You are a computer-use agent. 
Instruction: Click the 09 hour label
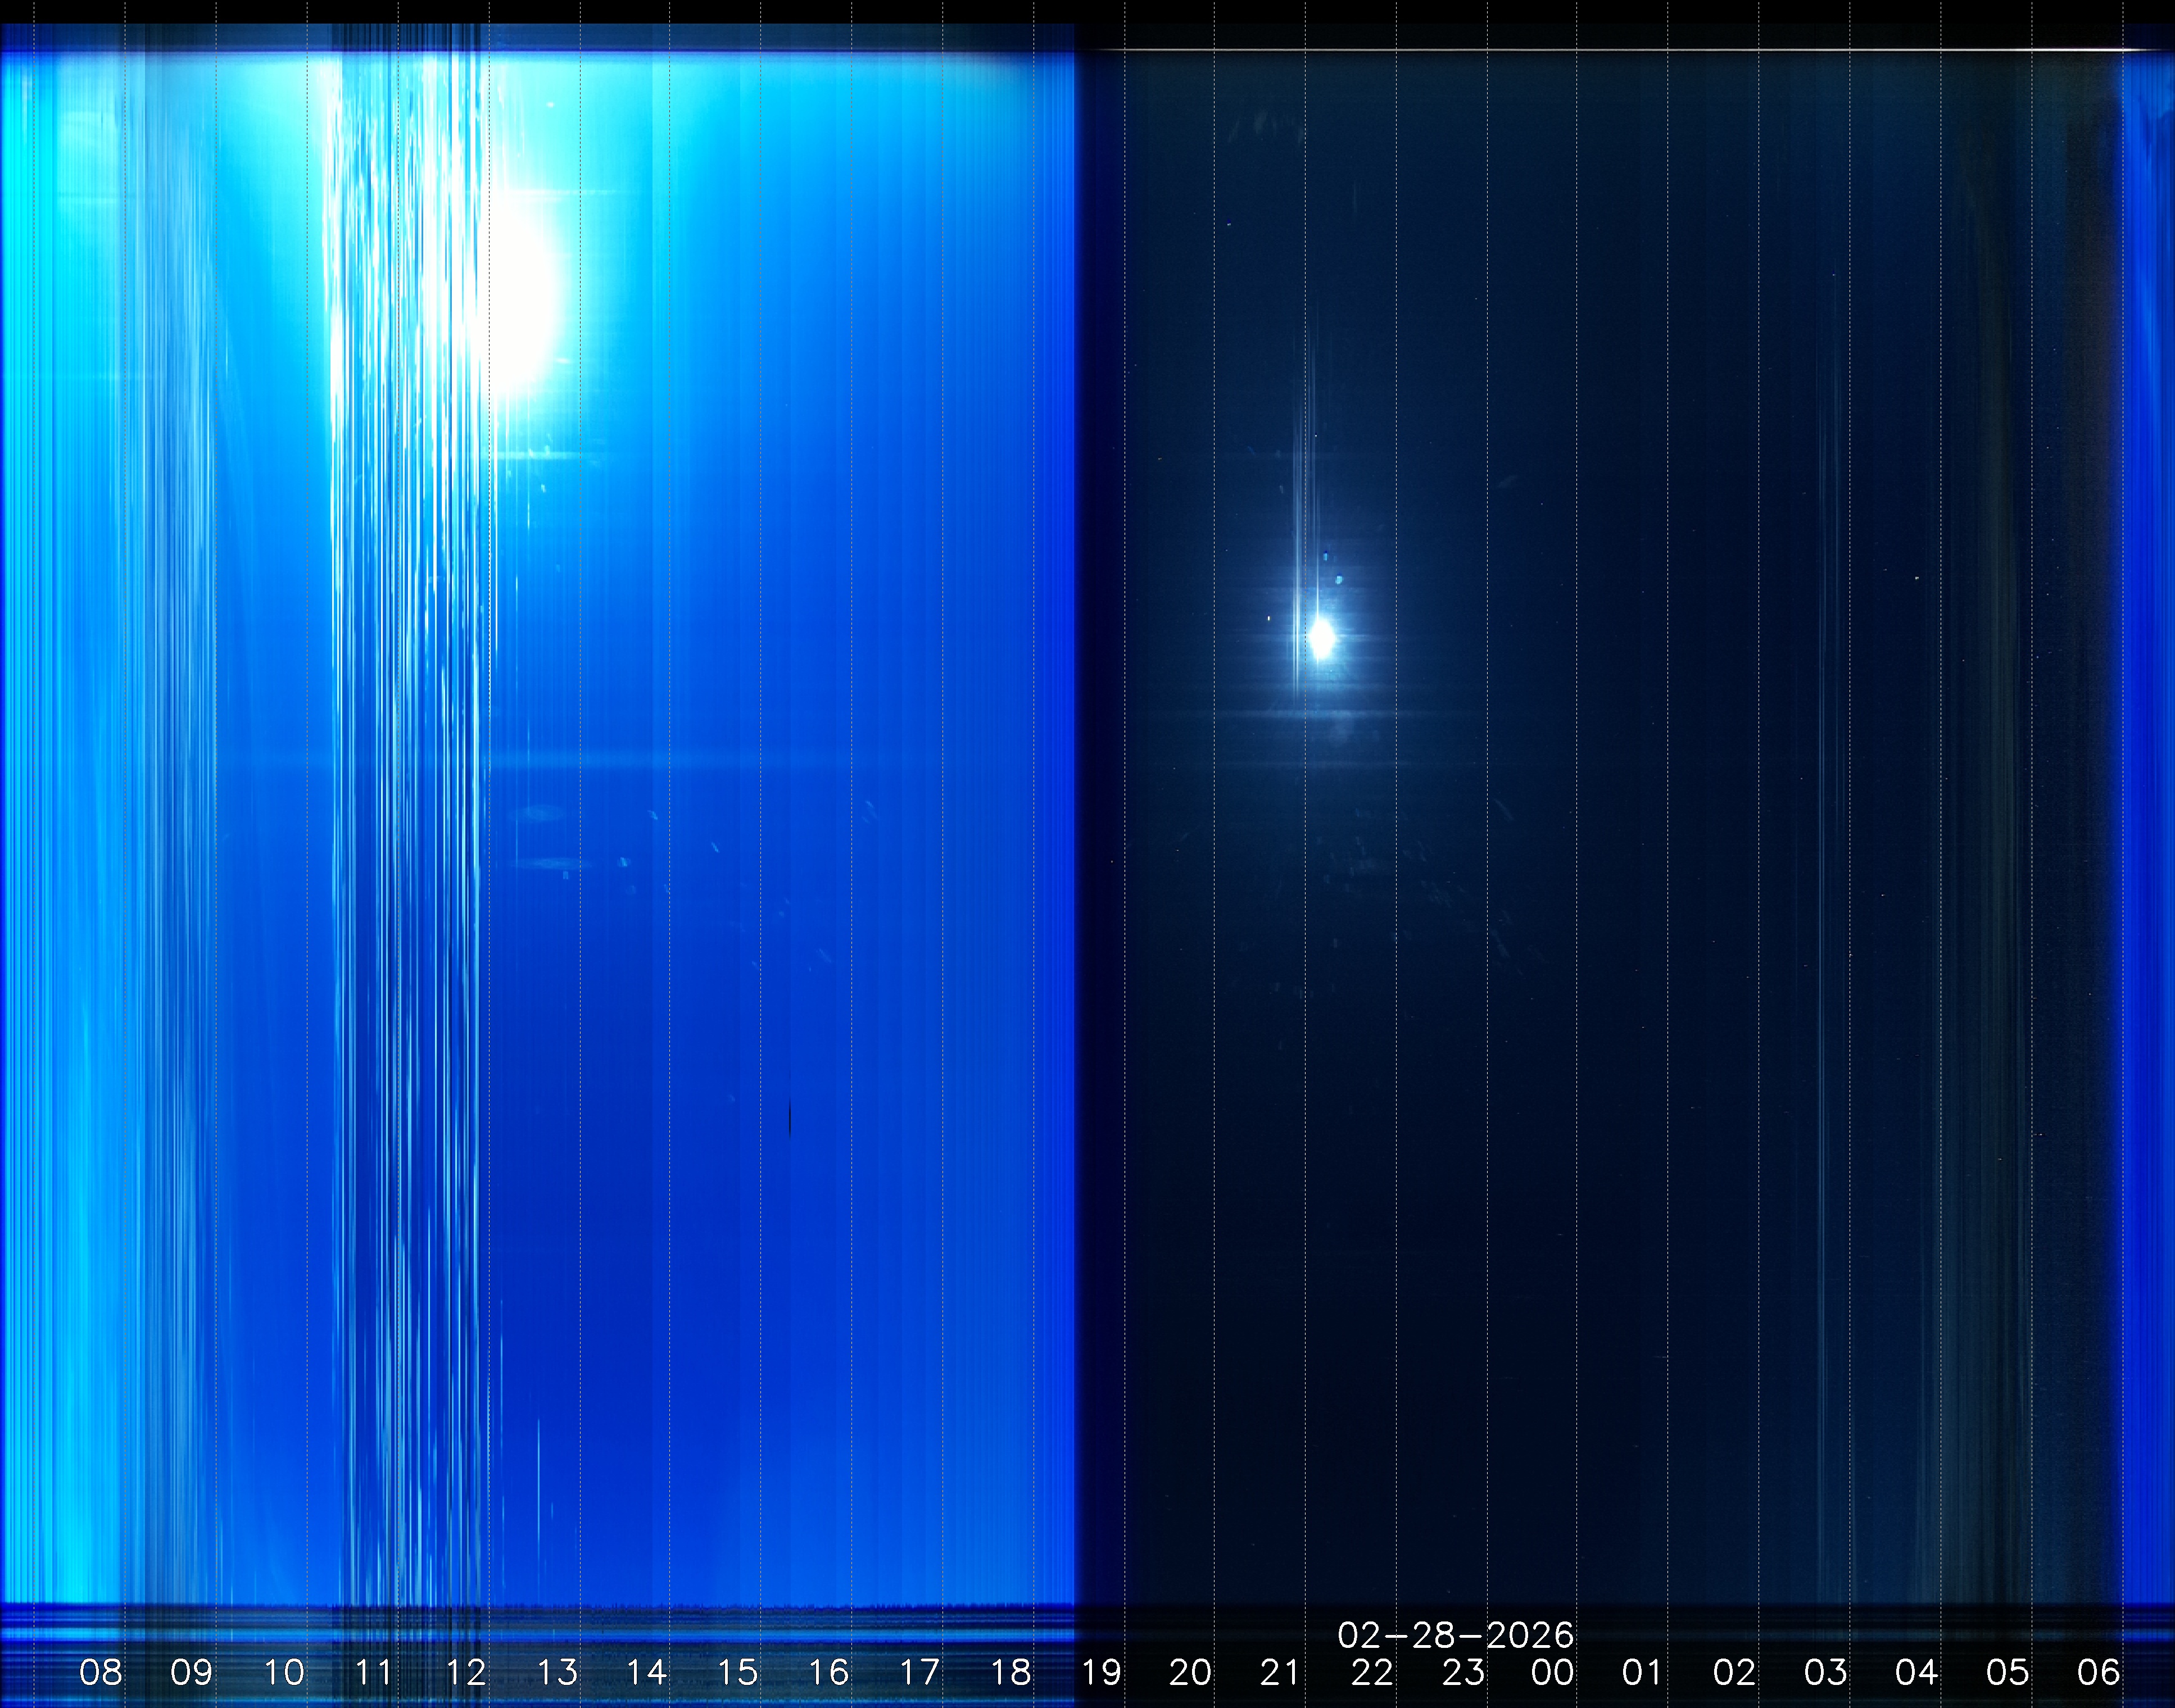191,1672
